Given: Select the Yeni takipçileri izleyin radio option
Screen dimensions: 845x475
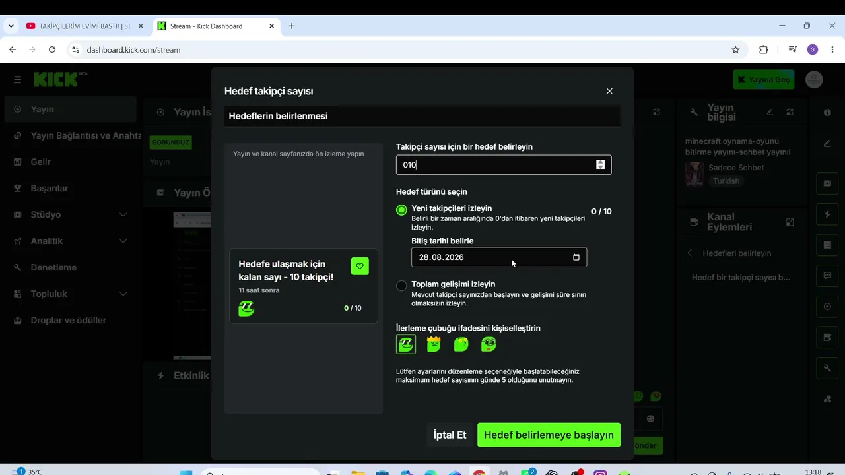Looking at the screenshot, I should 401,210.
